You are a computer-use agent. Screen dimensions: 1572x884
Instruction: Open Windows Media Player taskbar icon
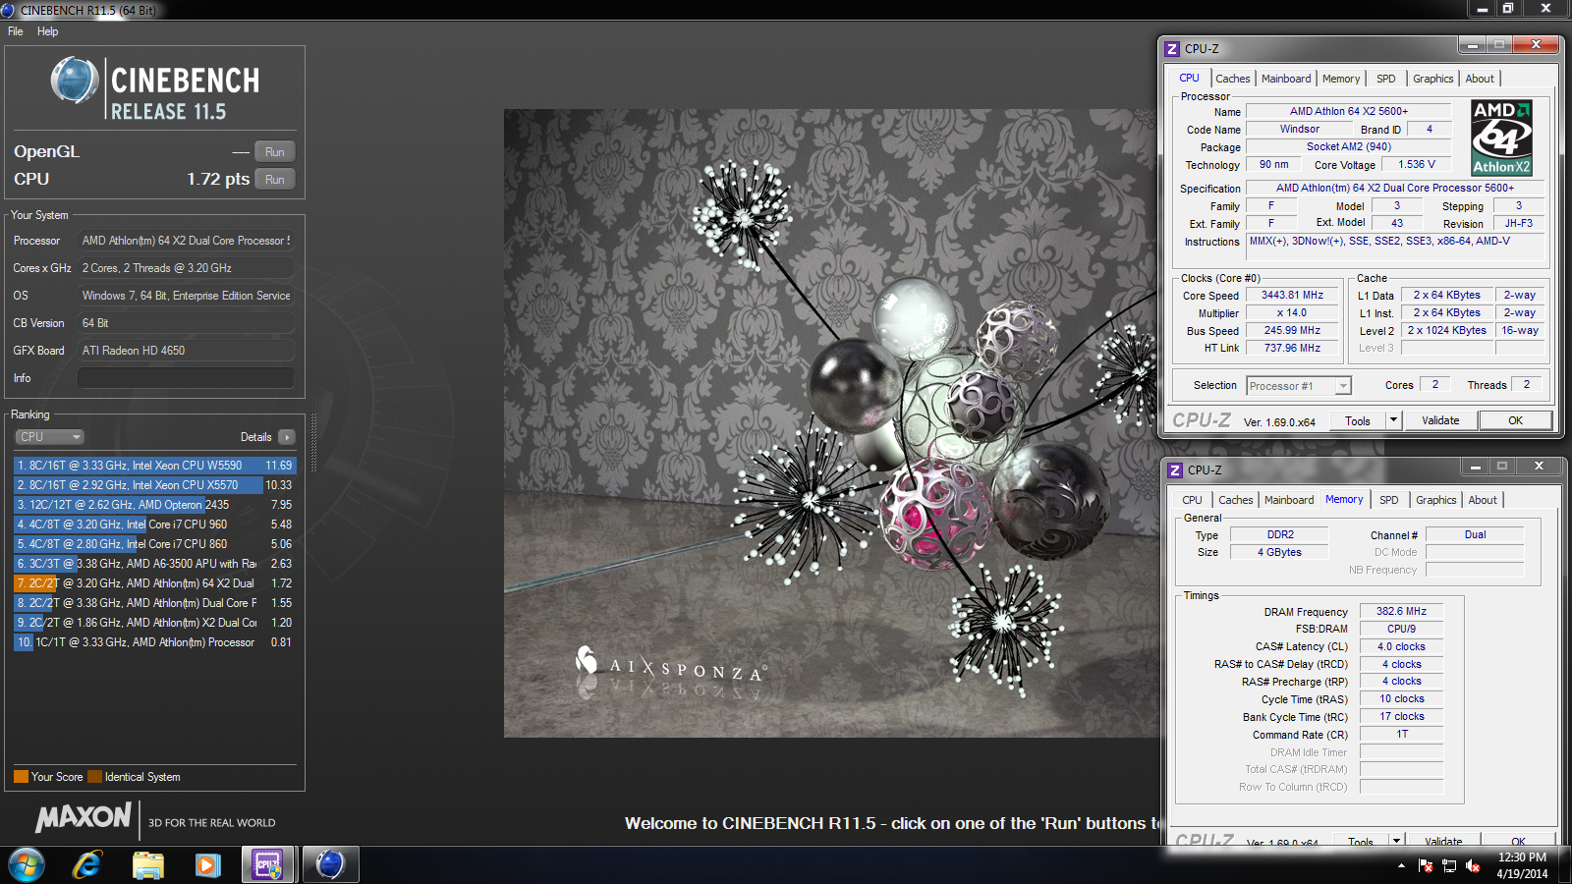207,865
